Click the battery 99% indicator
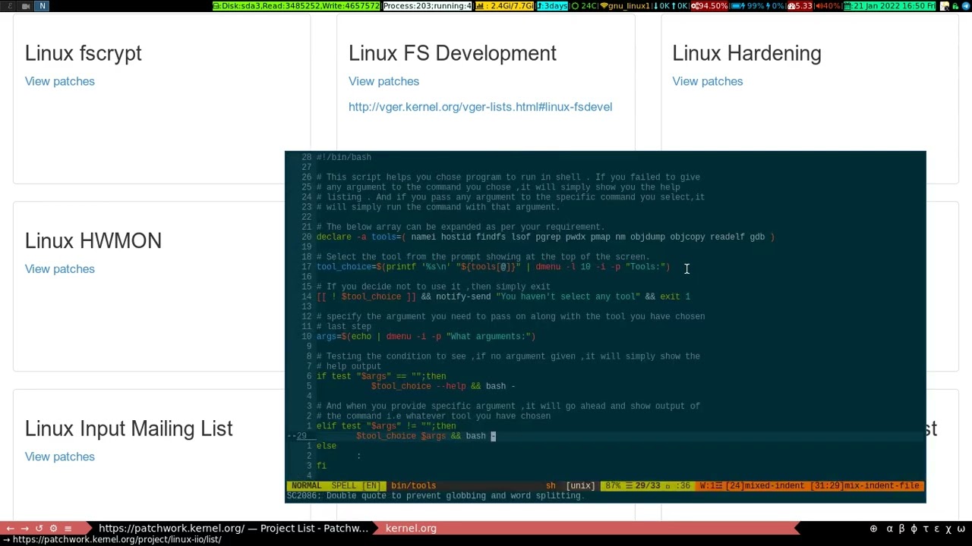The height and width of the screenshot is (546, 972). tap(748, 6)
